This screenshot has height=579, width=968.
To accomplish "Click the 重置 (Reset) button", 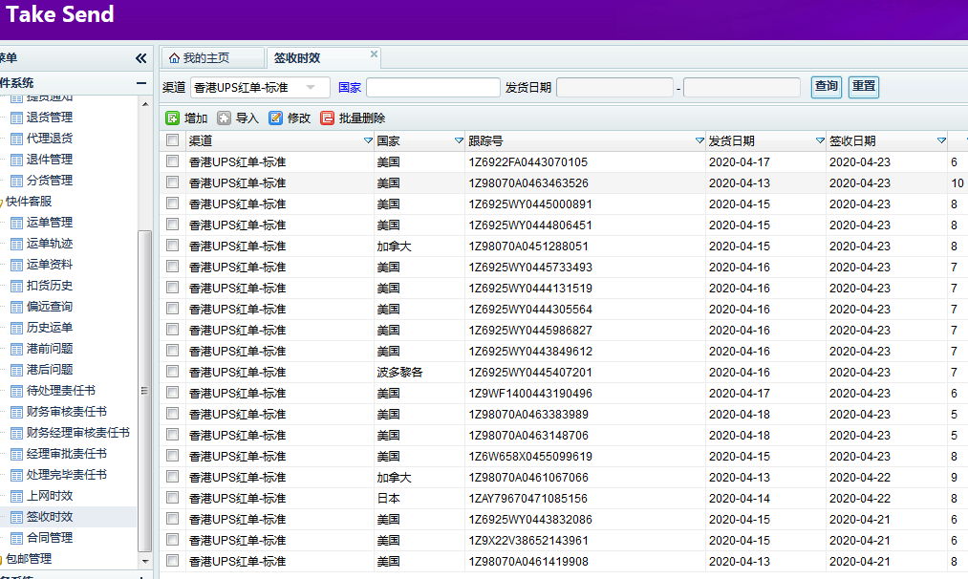I will coord(863,87).
